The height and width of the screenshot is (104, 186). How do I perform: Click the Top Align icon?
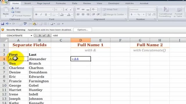coord(78,9)
